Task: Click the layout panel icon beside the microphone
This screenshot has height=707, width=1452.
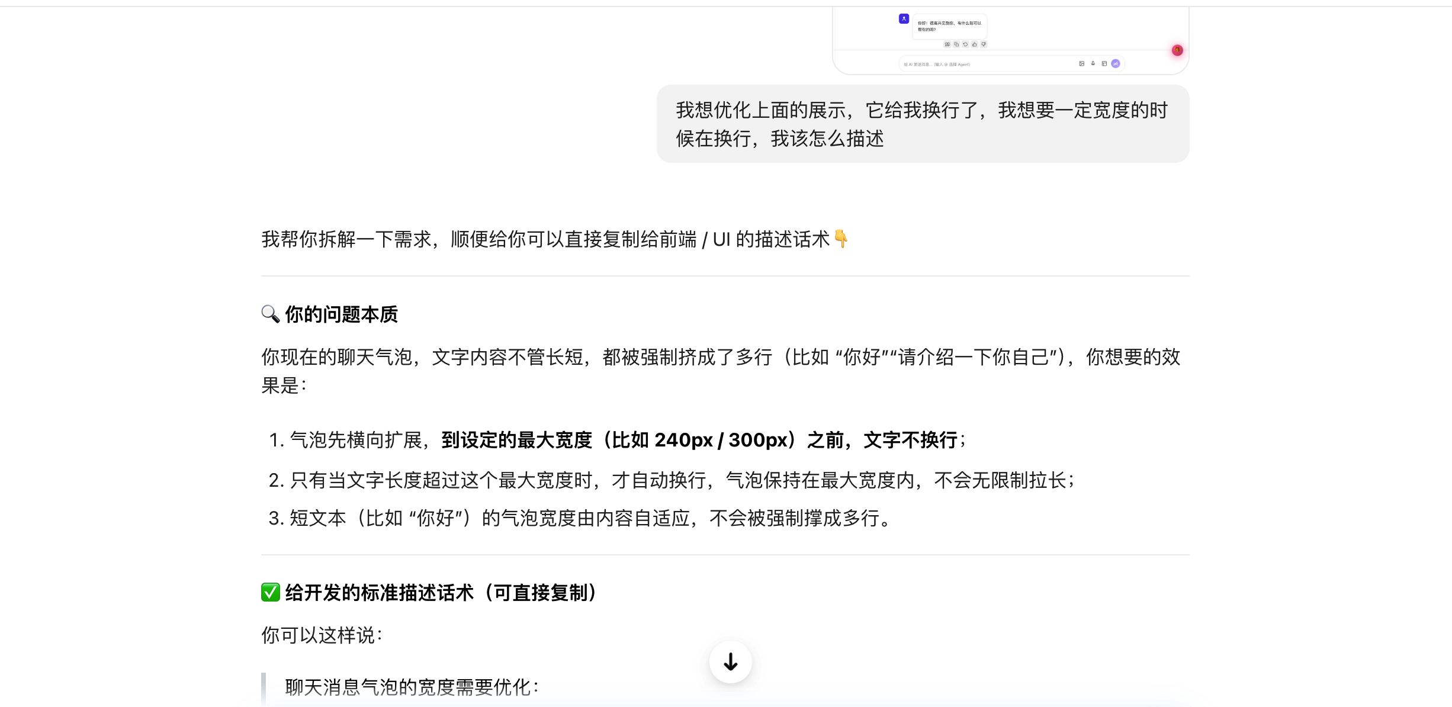Action: point(1104,63)
